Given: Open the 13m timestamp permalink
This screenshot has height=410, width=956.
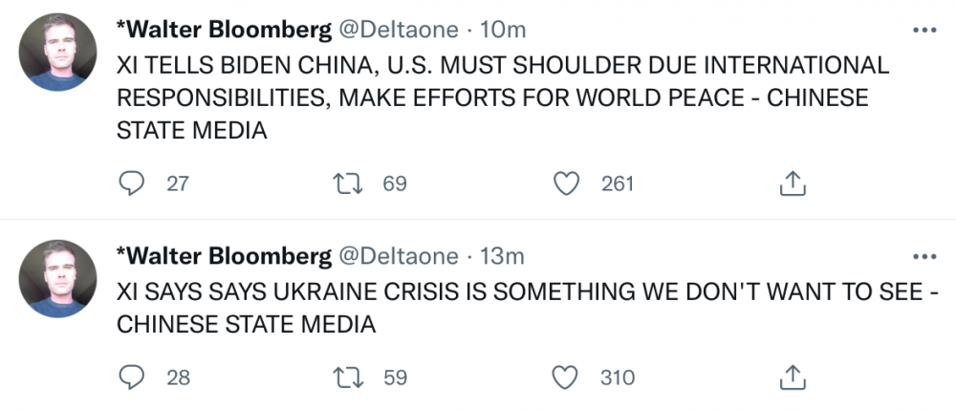Looking at the screenshot, I should click(x=502, y=256).
